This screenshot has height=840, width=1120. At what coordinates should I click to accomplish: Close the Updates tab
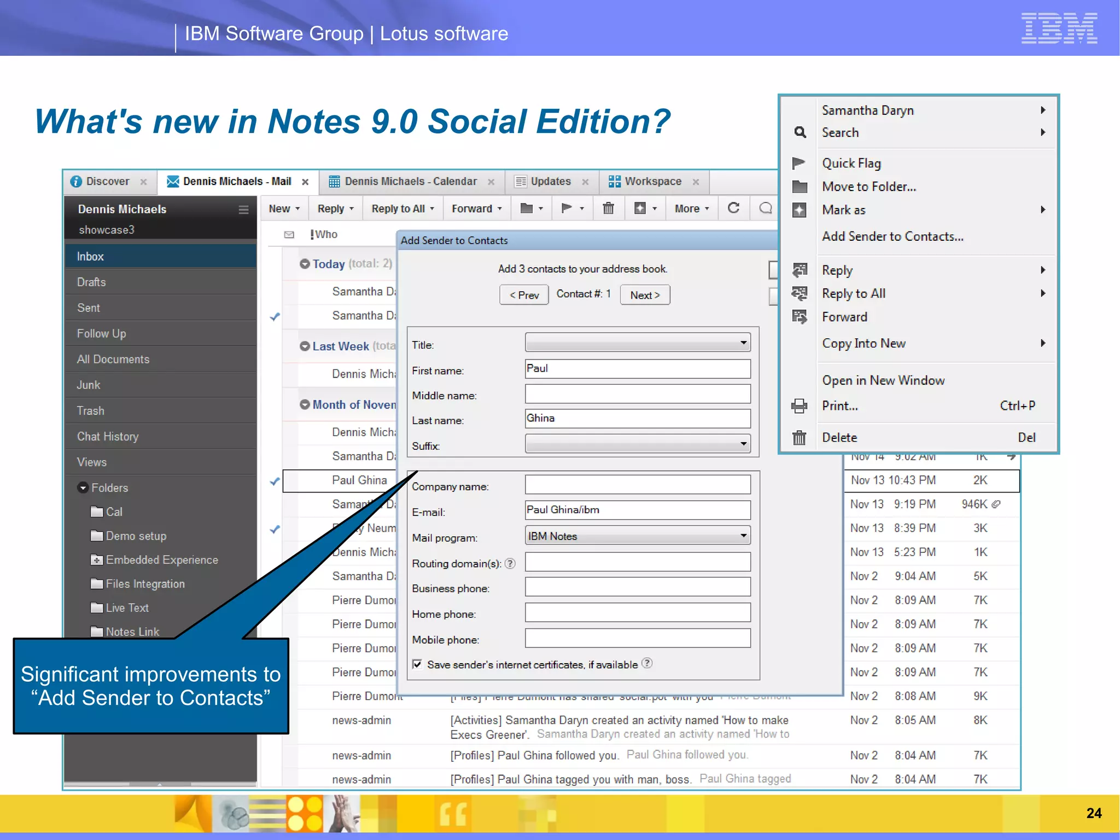585,182
